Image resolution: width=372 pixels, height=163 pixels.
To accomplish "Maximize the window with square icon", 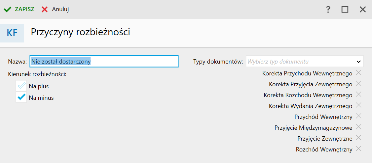I will point(345,10).
